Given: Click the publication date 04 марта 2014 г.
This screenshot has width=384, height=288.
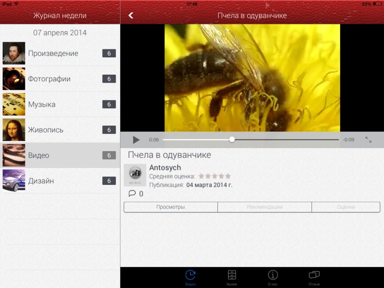Looking at the screenshot, I should (209, 185).
